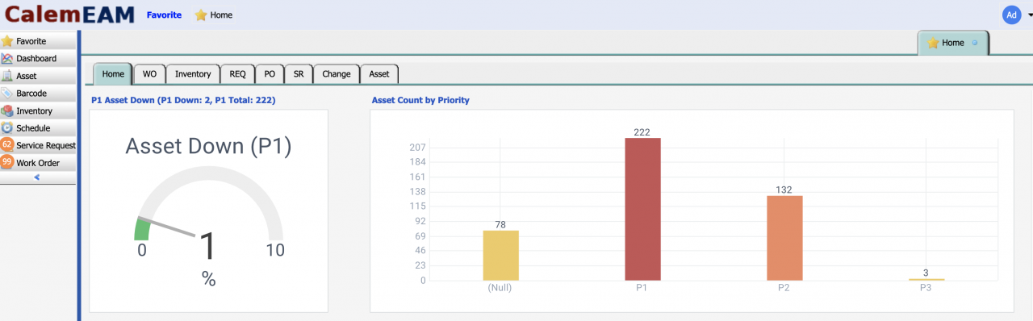Click the Work Order badge showing 99
1033x321 pixels.
[7, 163]
